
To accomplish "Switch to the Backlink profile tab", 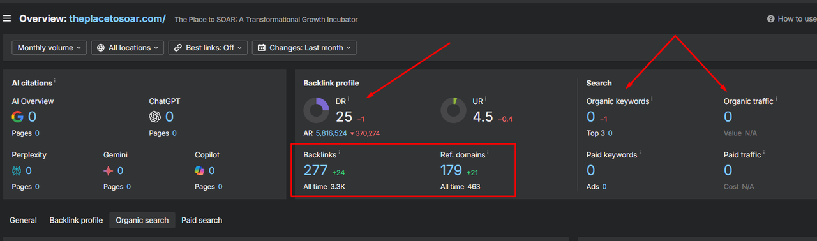I will (x=76, y=220).
